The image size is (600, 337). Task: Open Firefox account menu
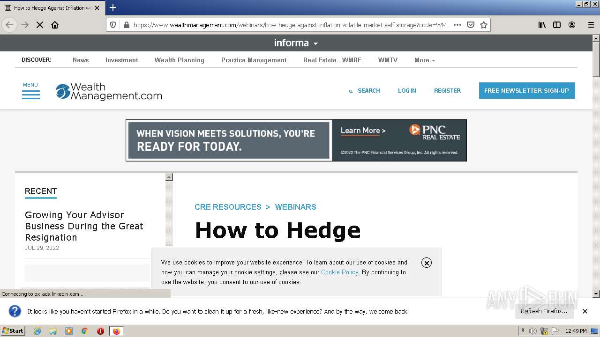coord(572,25)
